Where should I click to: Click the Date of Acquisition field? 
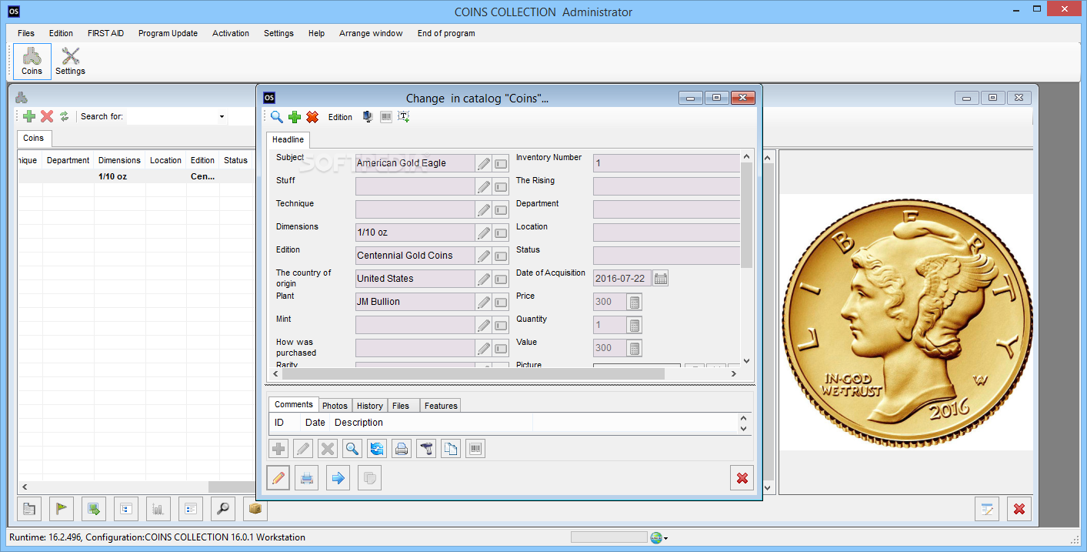click(x=622, y=279)
